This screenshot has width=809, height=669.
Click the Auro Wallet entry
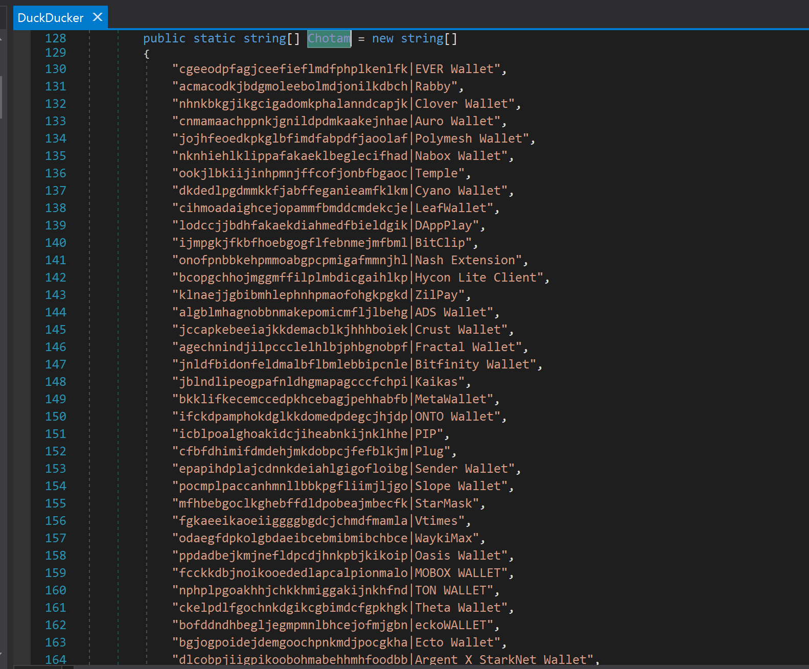click(340, 121)
